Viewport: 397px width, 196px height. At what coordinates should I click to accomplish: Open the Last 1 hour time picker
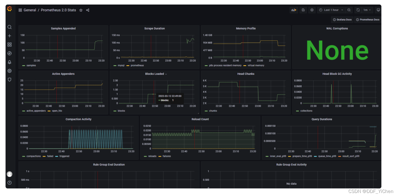click(x=331, y=10)
